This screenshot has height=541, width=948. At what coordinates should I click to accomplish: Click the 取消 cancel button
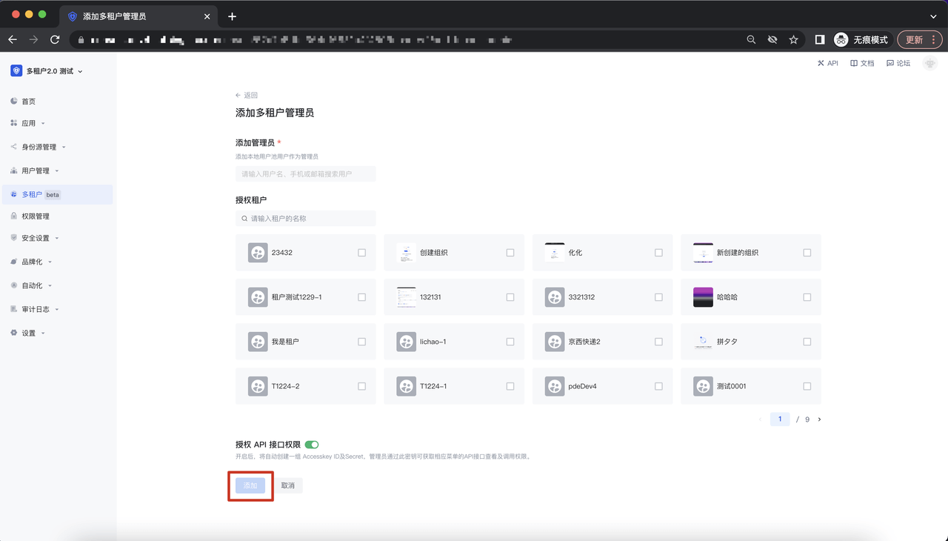(288, 485)
